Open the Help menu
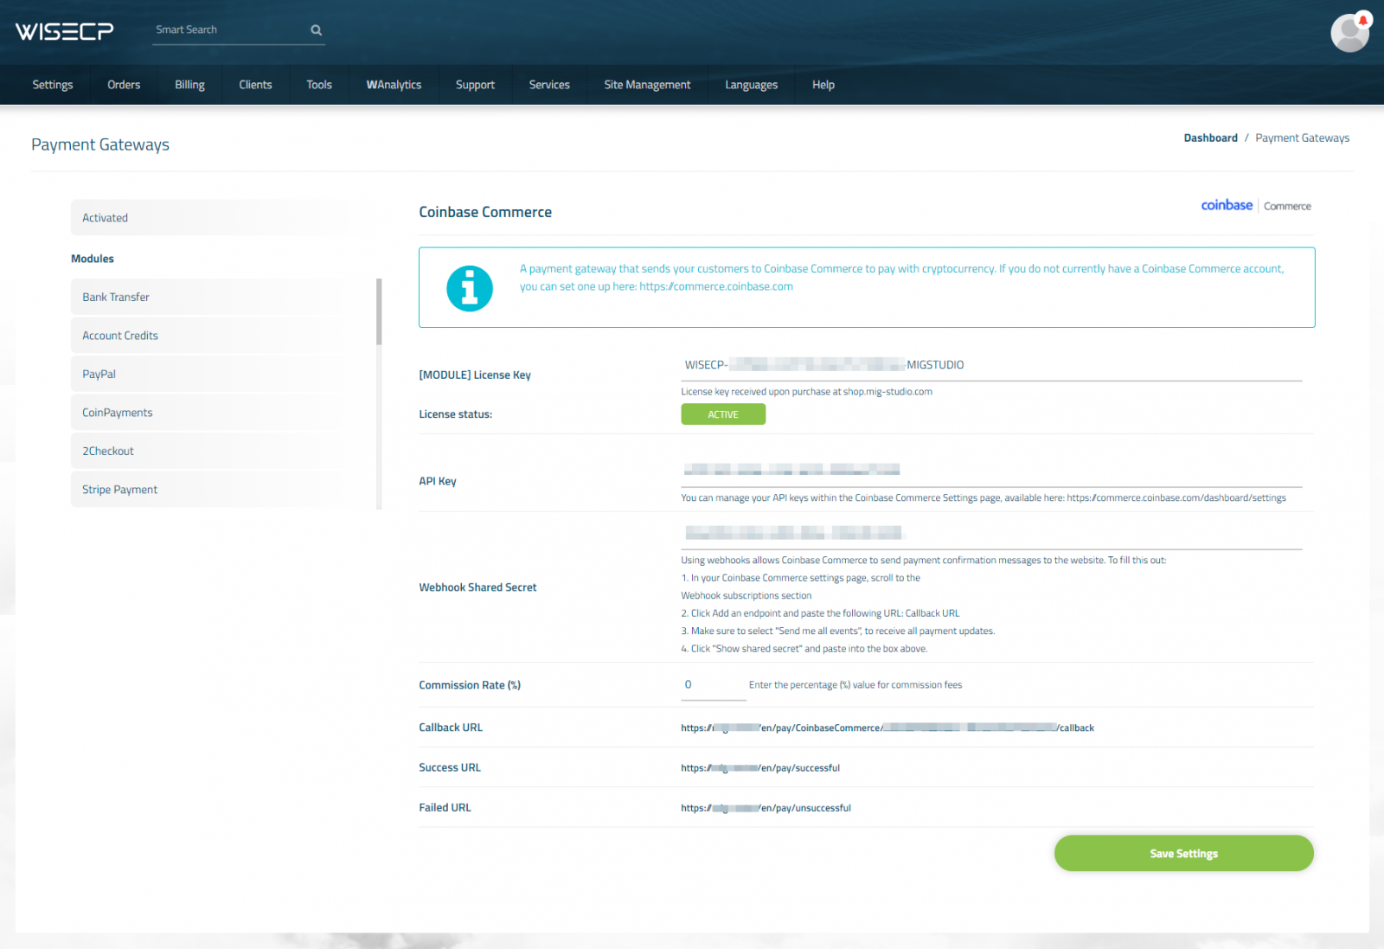Image resolution: width=1384 pixels, height=949 pixels. point(823,85)
